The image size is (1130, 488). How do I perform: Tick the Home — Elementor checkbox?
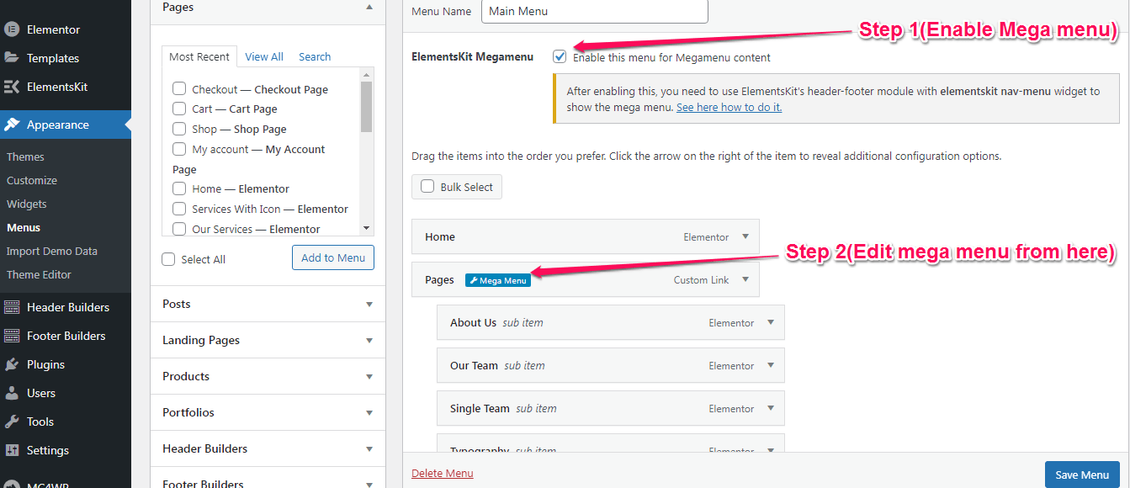point(179,188)
